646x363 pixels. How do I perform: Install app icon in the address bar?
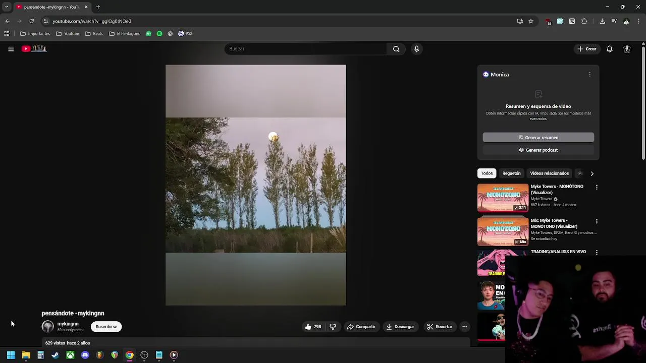point(520,21)
